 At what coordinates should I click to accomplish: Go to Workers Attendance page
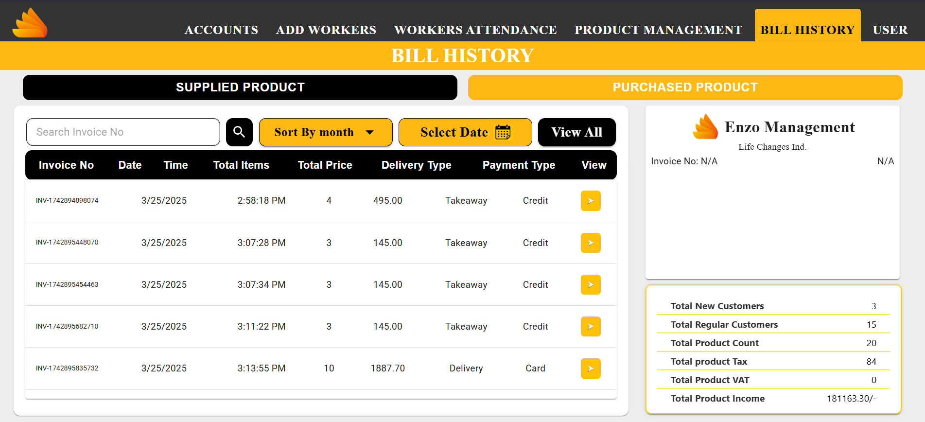pos(475,30)
